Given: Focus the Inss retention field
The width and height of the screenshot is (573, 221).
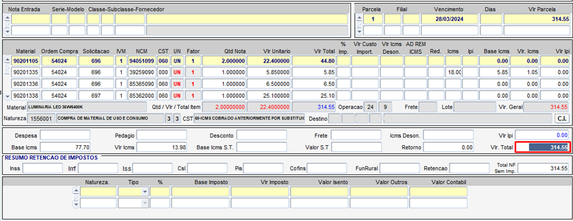Looking at the screenshot, I should tap(42, 168).
